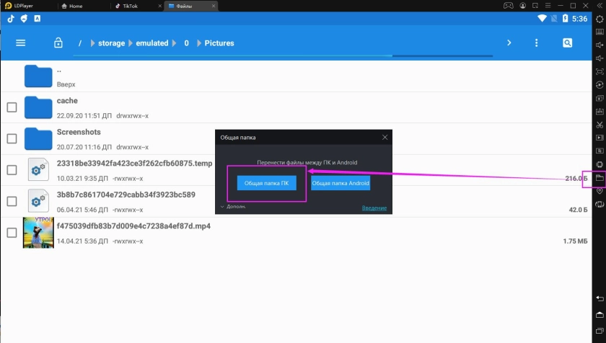Open the hamburger menu in file manager

click(20, 43)
